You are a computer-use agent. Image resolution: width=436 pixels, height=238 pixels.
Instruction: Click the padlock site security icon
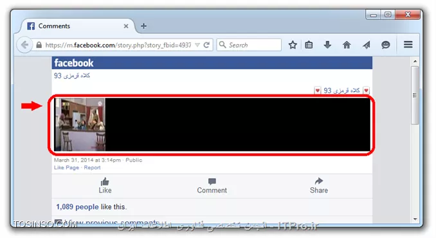tap(39, 45)
